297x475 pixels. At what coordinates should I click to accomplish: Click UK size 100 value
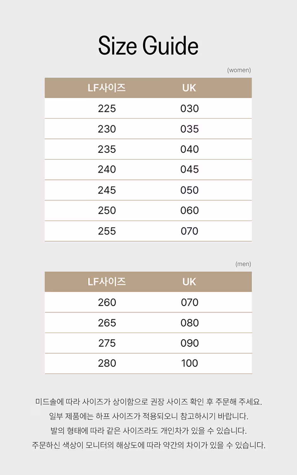click(x=190, y=363)
